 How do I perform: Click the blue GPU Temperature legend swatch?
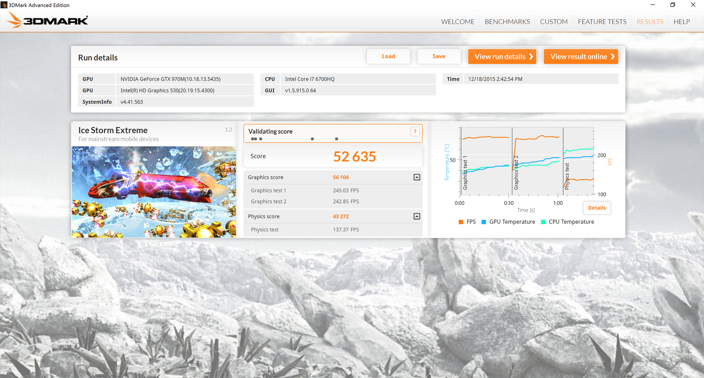pos(484,222)
